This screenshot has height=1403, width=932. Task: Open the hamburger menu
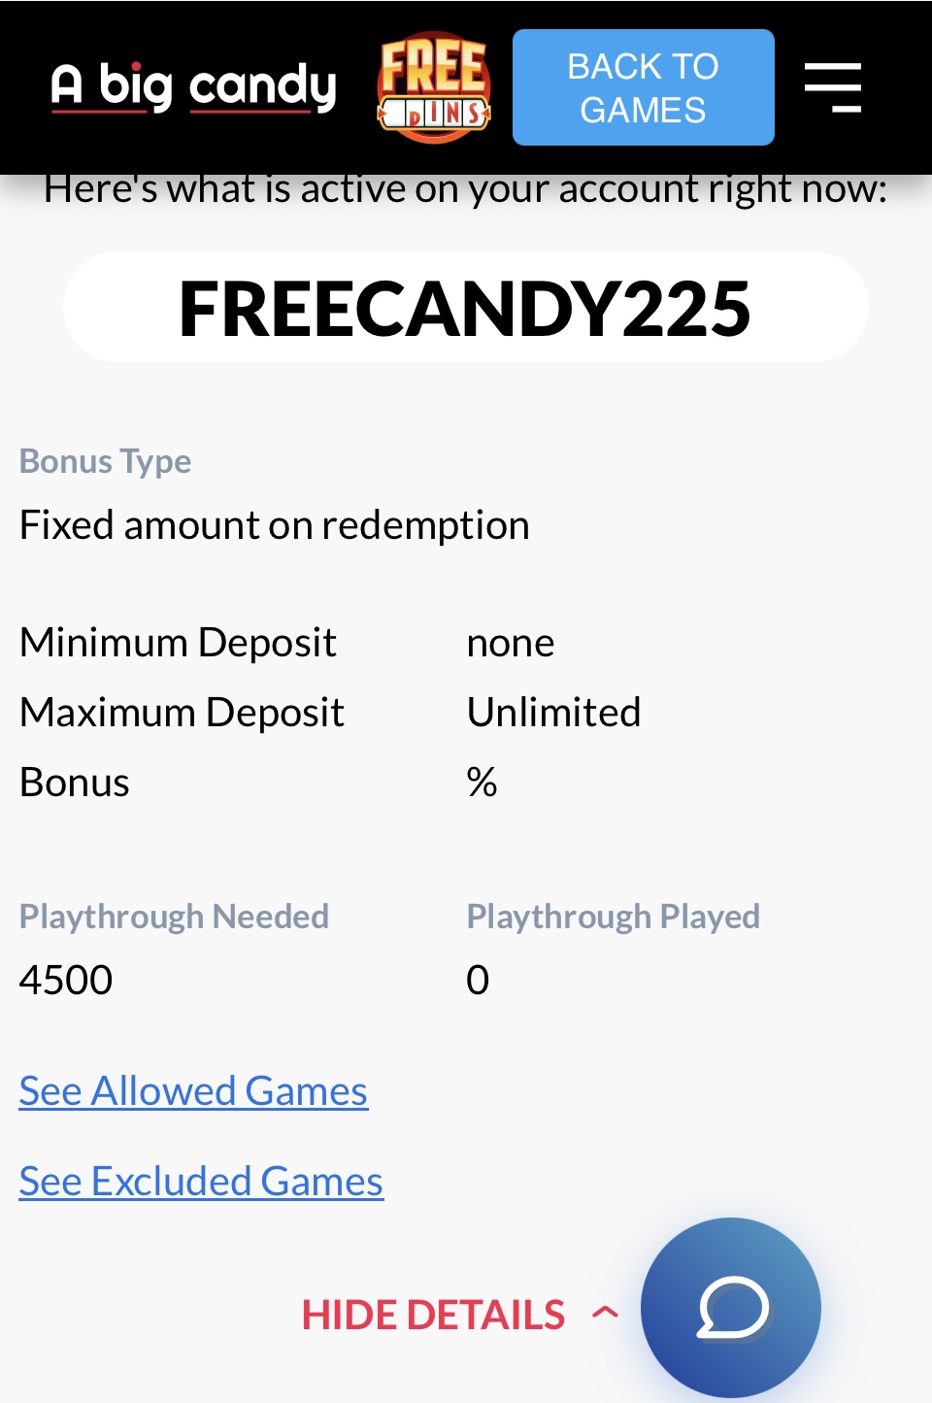[833, 87]
